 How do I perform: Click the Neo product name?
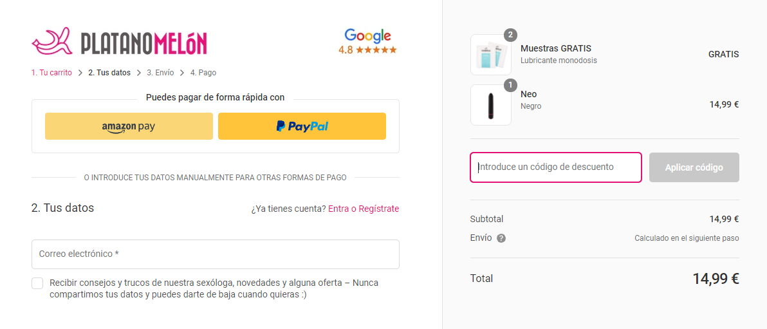pyautogui.click(x=528, y=94)
